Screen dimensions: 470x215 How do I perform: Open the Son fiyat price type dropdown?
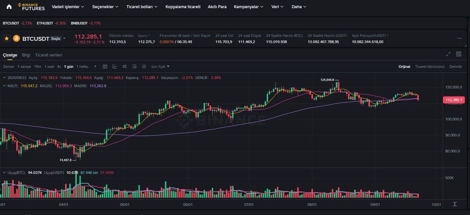(161, 66)
